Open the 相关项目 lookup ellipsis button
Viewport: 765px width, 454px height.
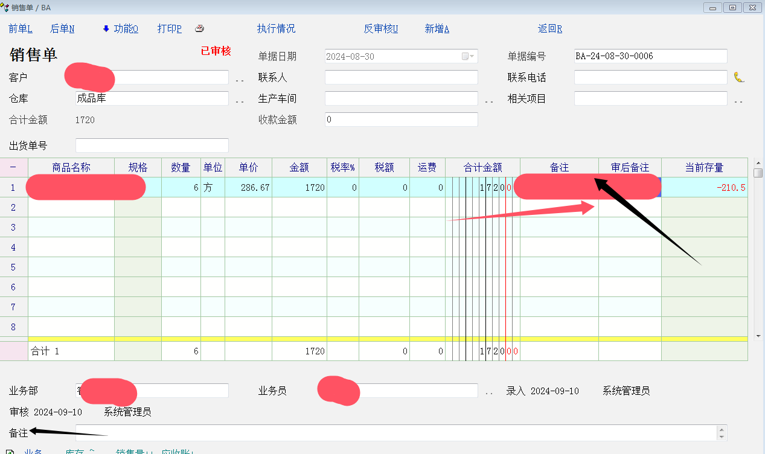[x=738, y=100]
